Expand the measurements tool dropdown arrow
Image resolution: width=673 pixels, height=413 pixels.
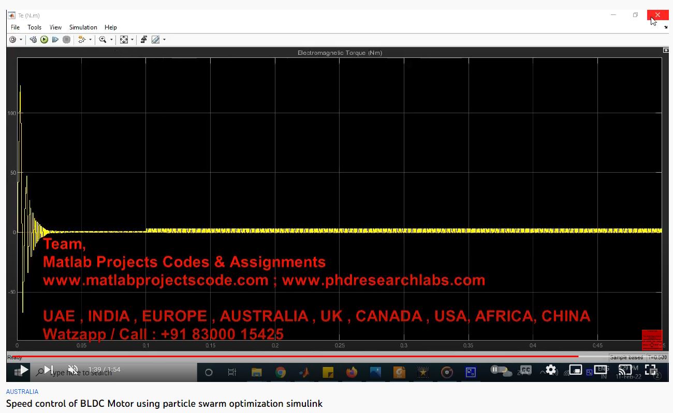[x=165, y=40]
